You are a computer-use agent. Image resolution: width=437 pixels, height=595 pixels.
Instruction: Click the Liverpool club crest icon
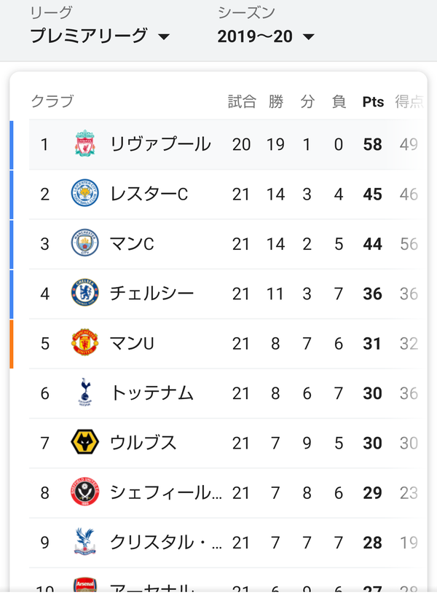tap(84, 144)
